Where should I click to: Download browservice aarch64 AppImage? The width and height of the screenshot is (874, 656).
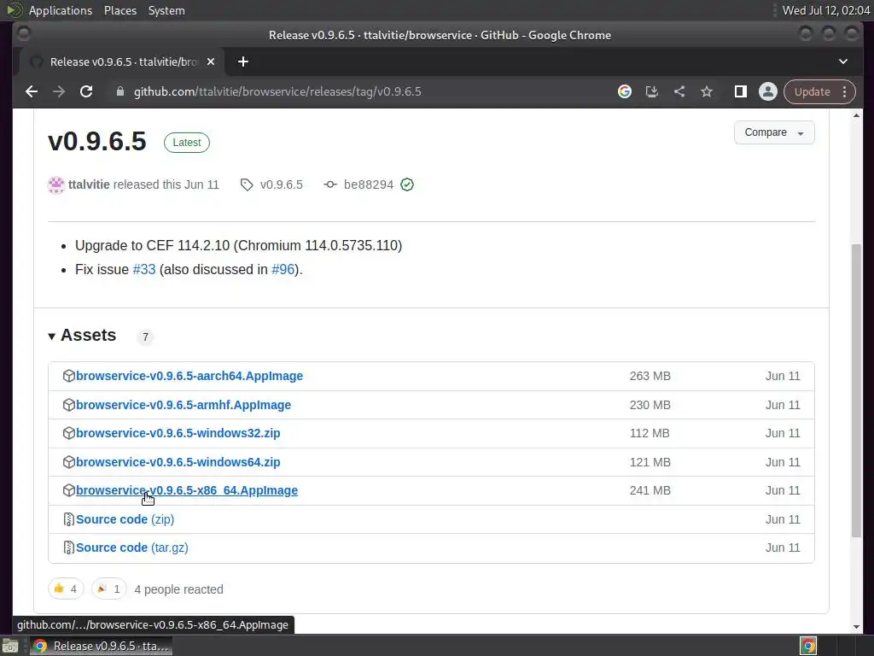point(189,376)
